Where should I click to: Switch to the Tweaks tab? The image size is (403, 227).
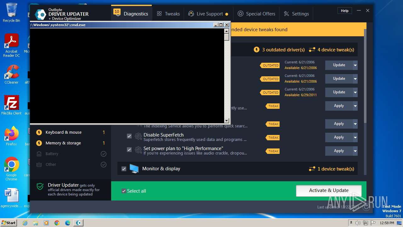click(168, 14)
